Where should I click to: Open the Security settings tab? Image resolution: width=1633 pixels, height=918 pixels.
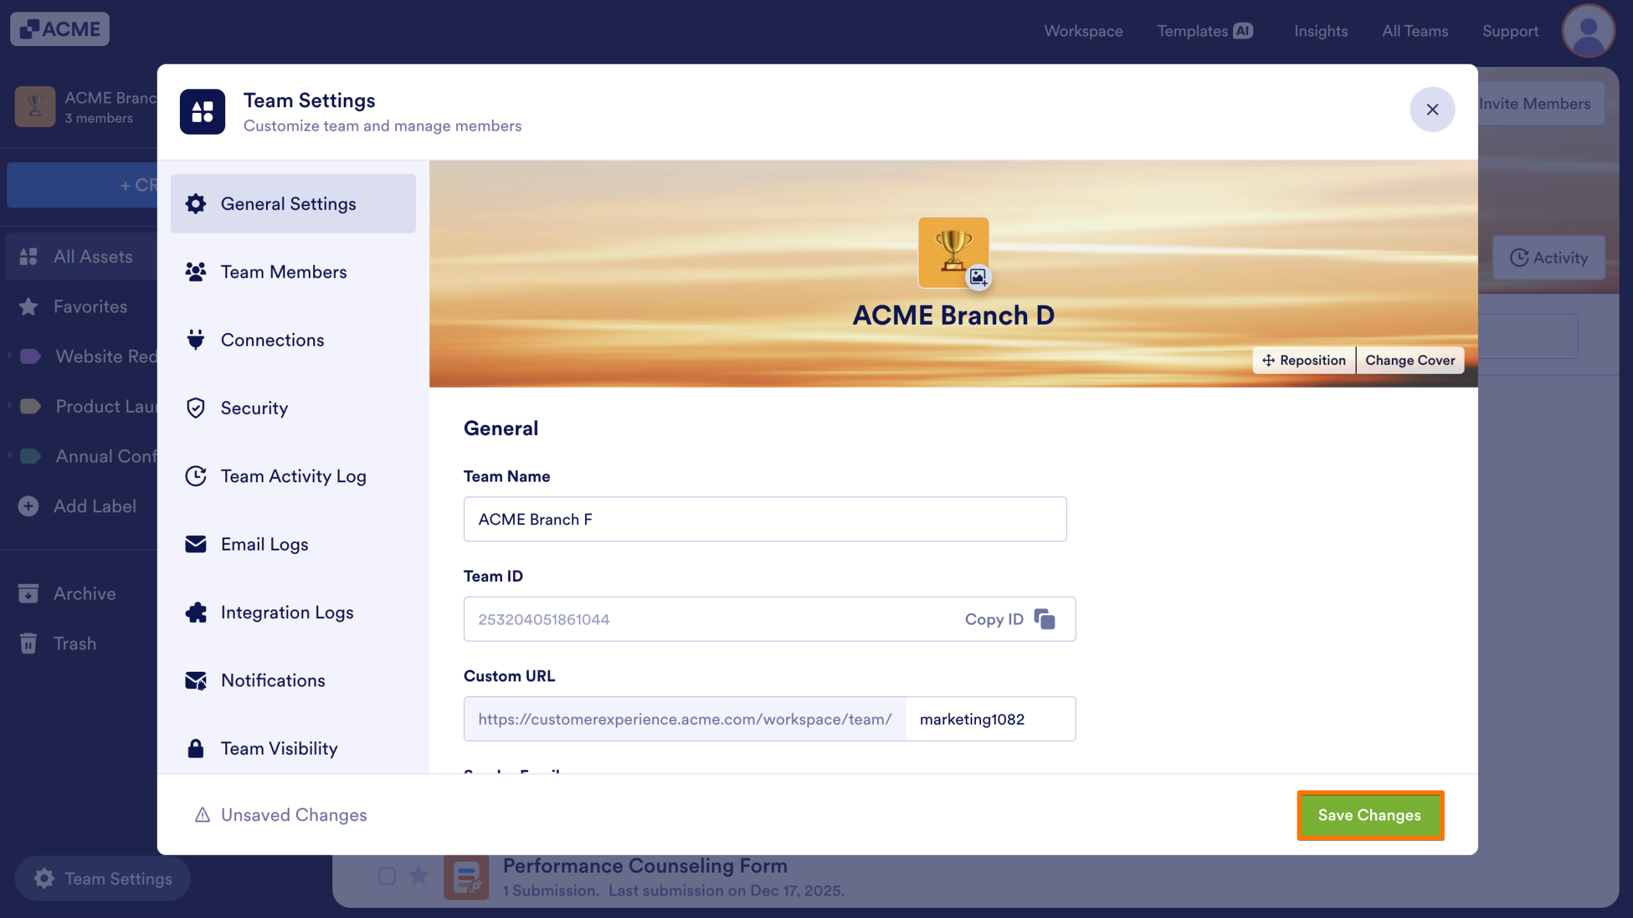[x=293, y=408]
